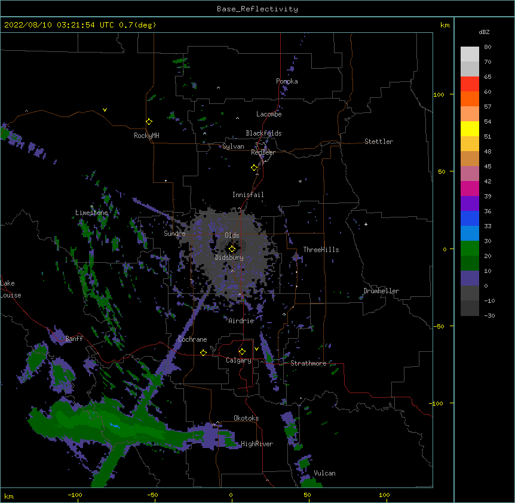Click the -100 tick label on bottom axis
515x503 pixels.
pos(75,495)
